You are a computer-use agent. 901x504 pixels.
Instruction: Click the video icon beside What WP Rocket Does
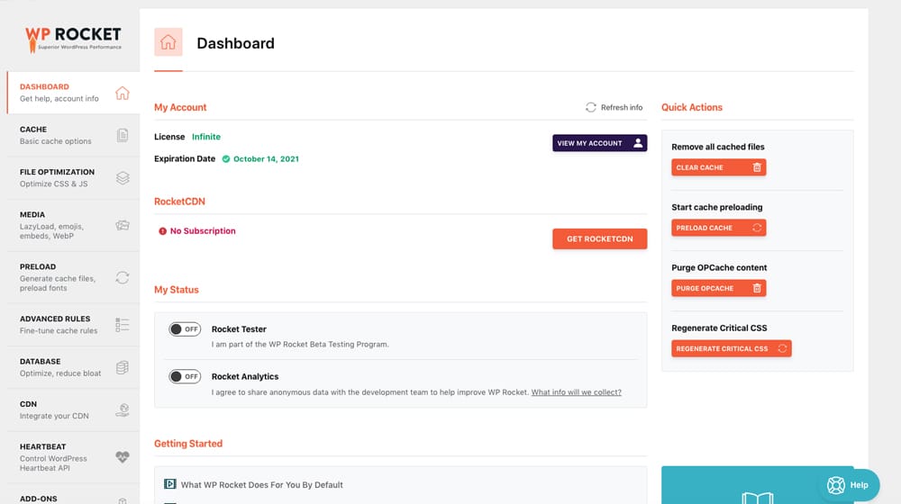[170, 484]
